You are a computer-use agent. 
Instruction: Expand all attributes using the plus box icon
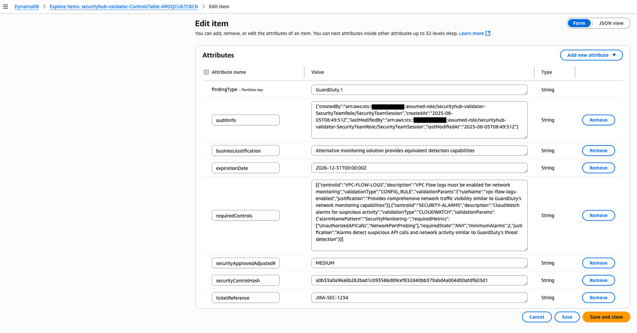tap(206, 72)
